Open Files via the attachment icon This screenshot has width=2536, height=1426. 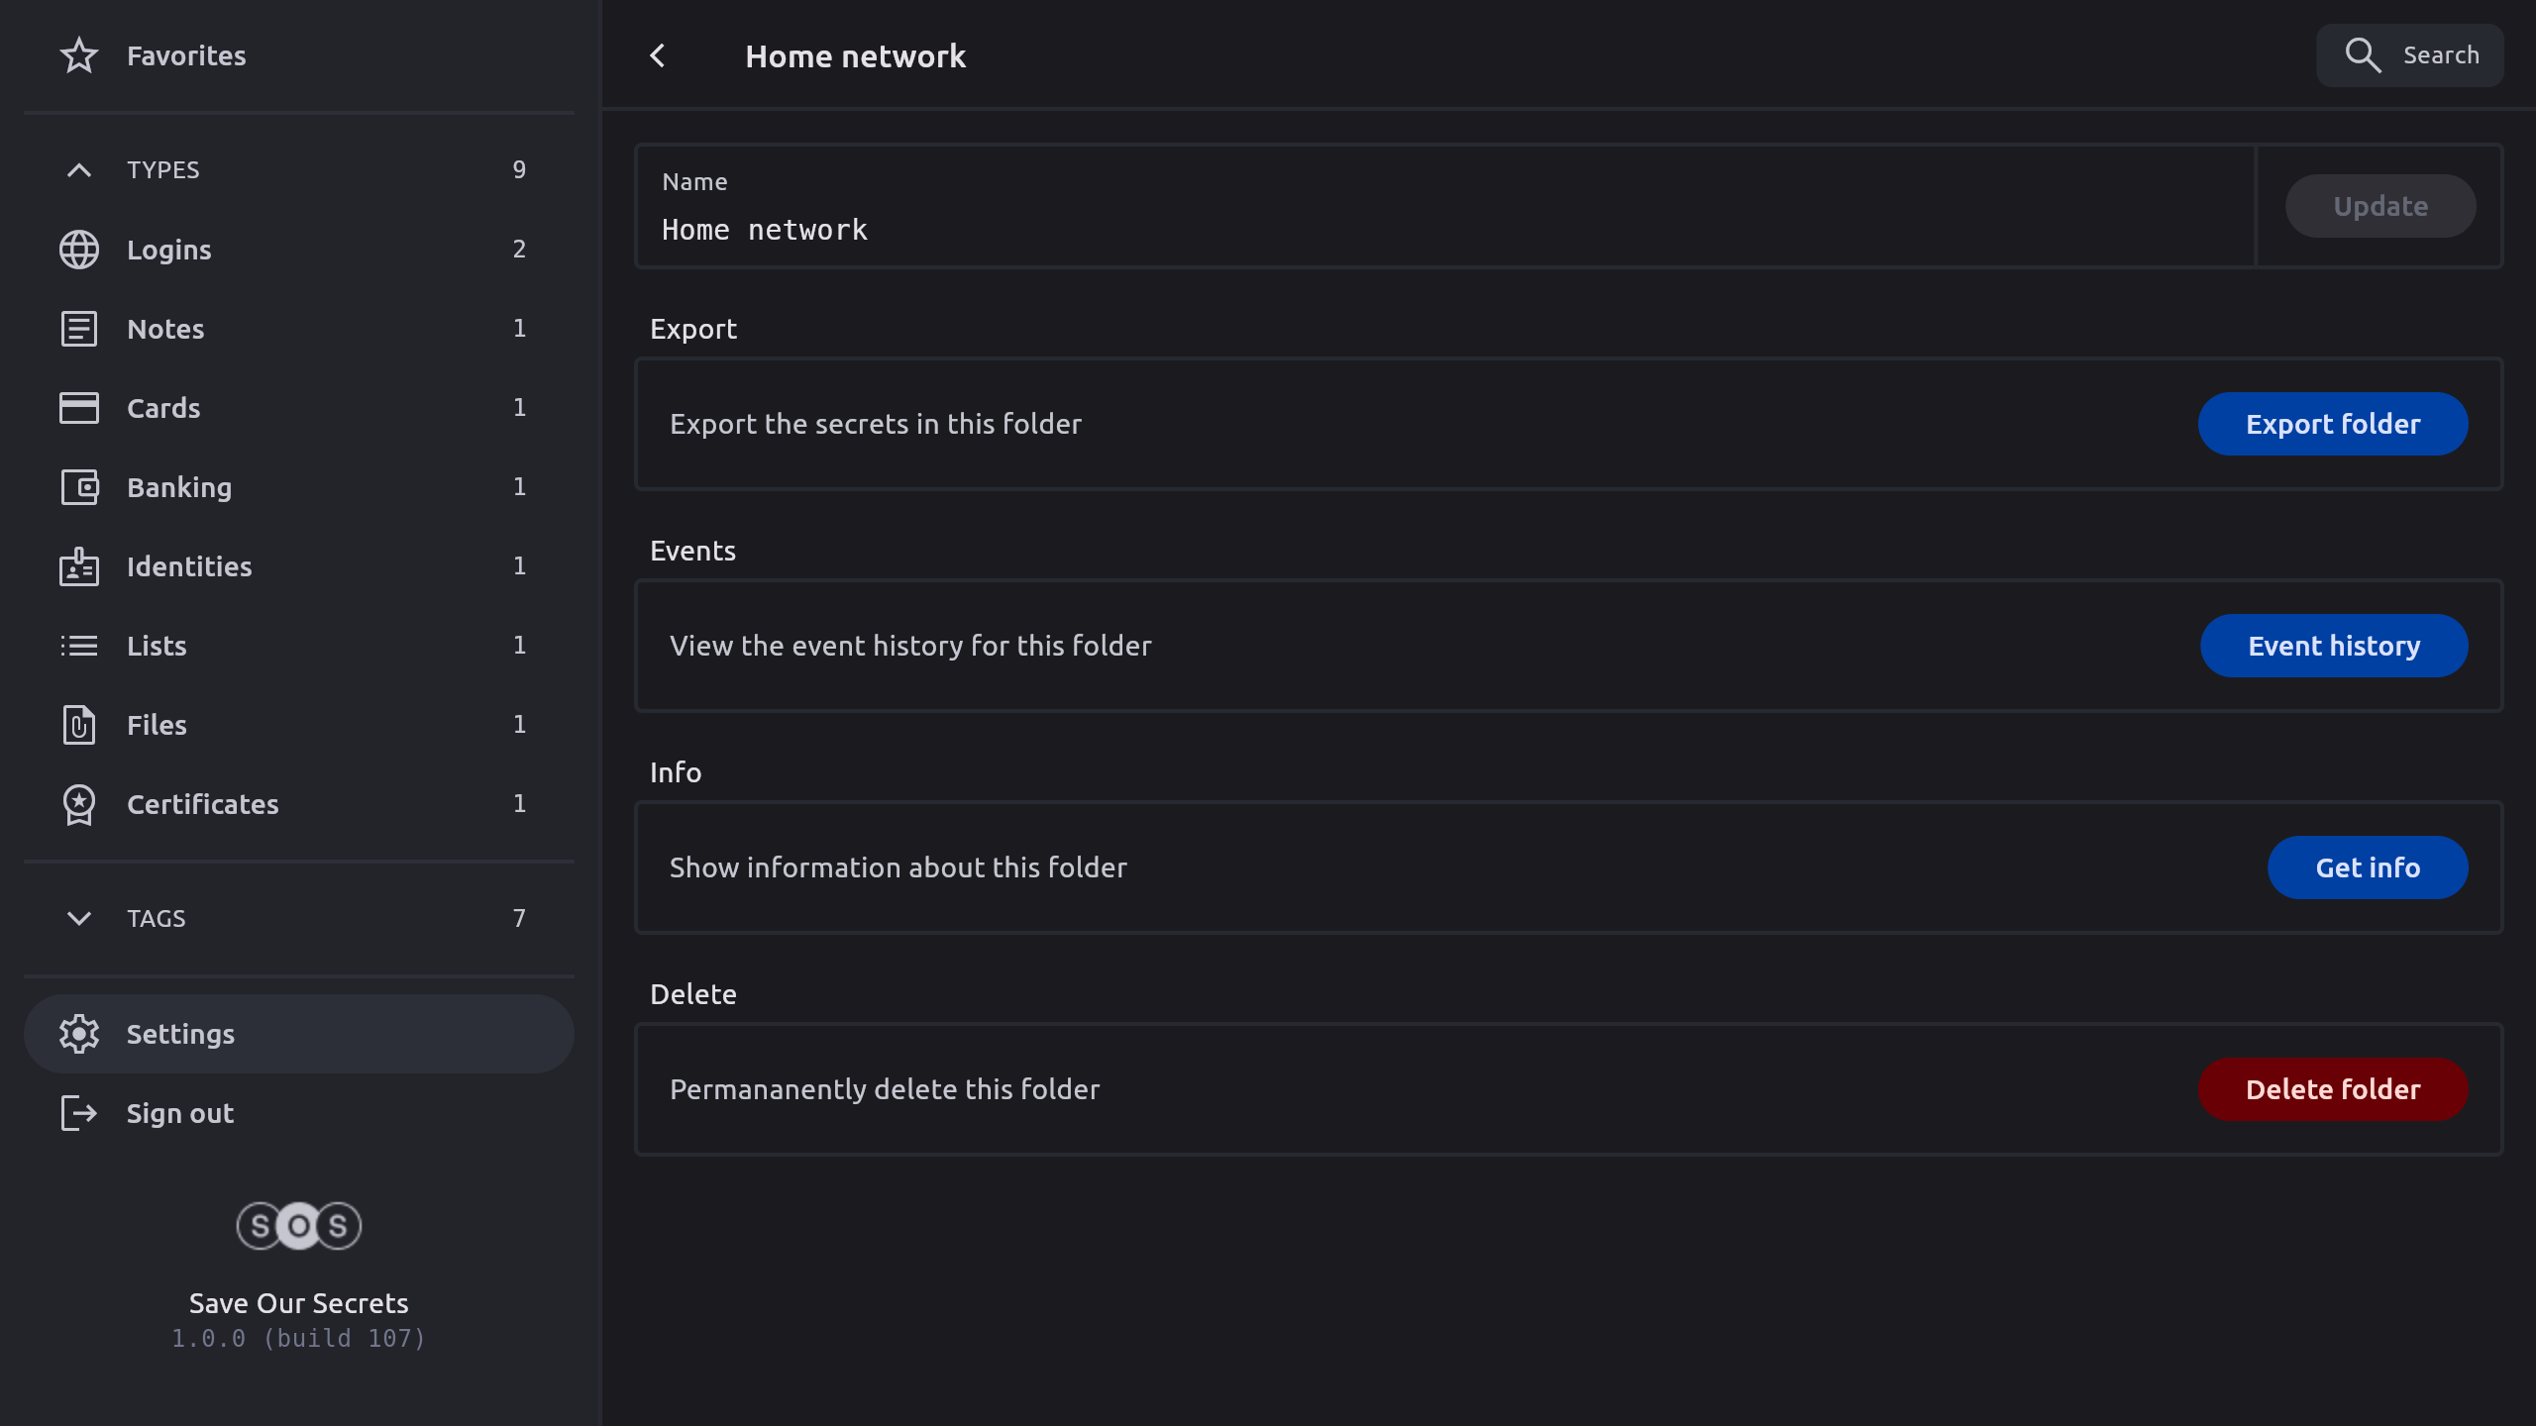pyautogui.click(x=79, y=725)
